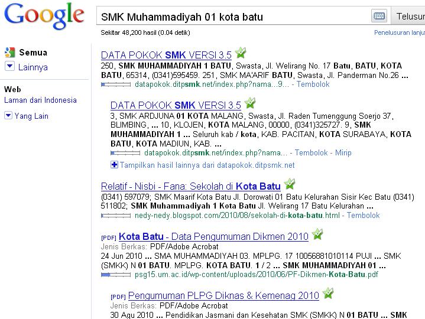
Task: Expand more results plus icon for datapokok.ditpsmk.net
Action: (x=115, y=165)
